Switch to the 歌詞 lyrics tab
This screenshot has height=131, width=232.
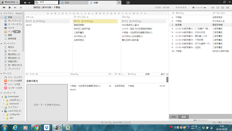(x=183, y=117)
